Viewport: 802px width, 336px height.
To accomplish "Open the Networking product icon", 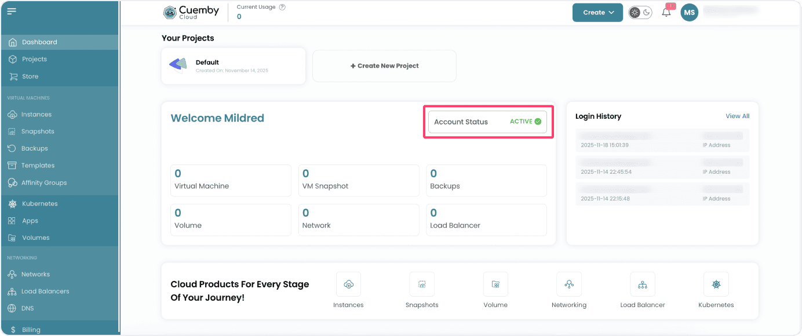I will pos(569,284).
